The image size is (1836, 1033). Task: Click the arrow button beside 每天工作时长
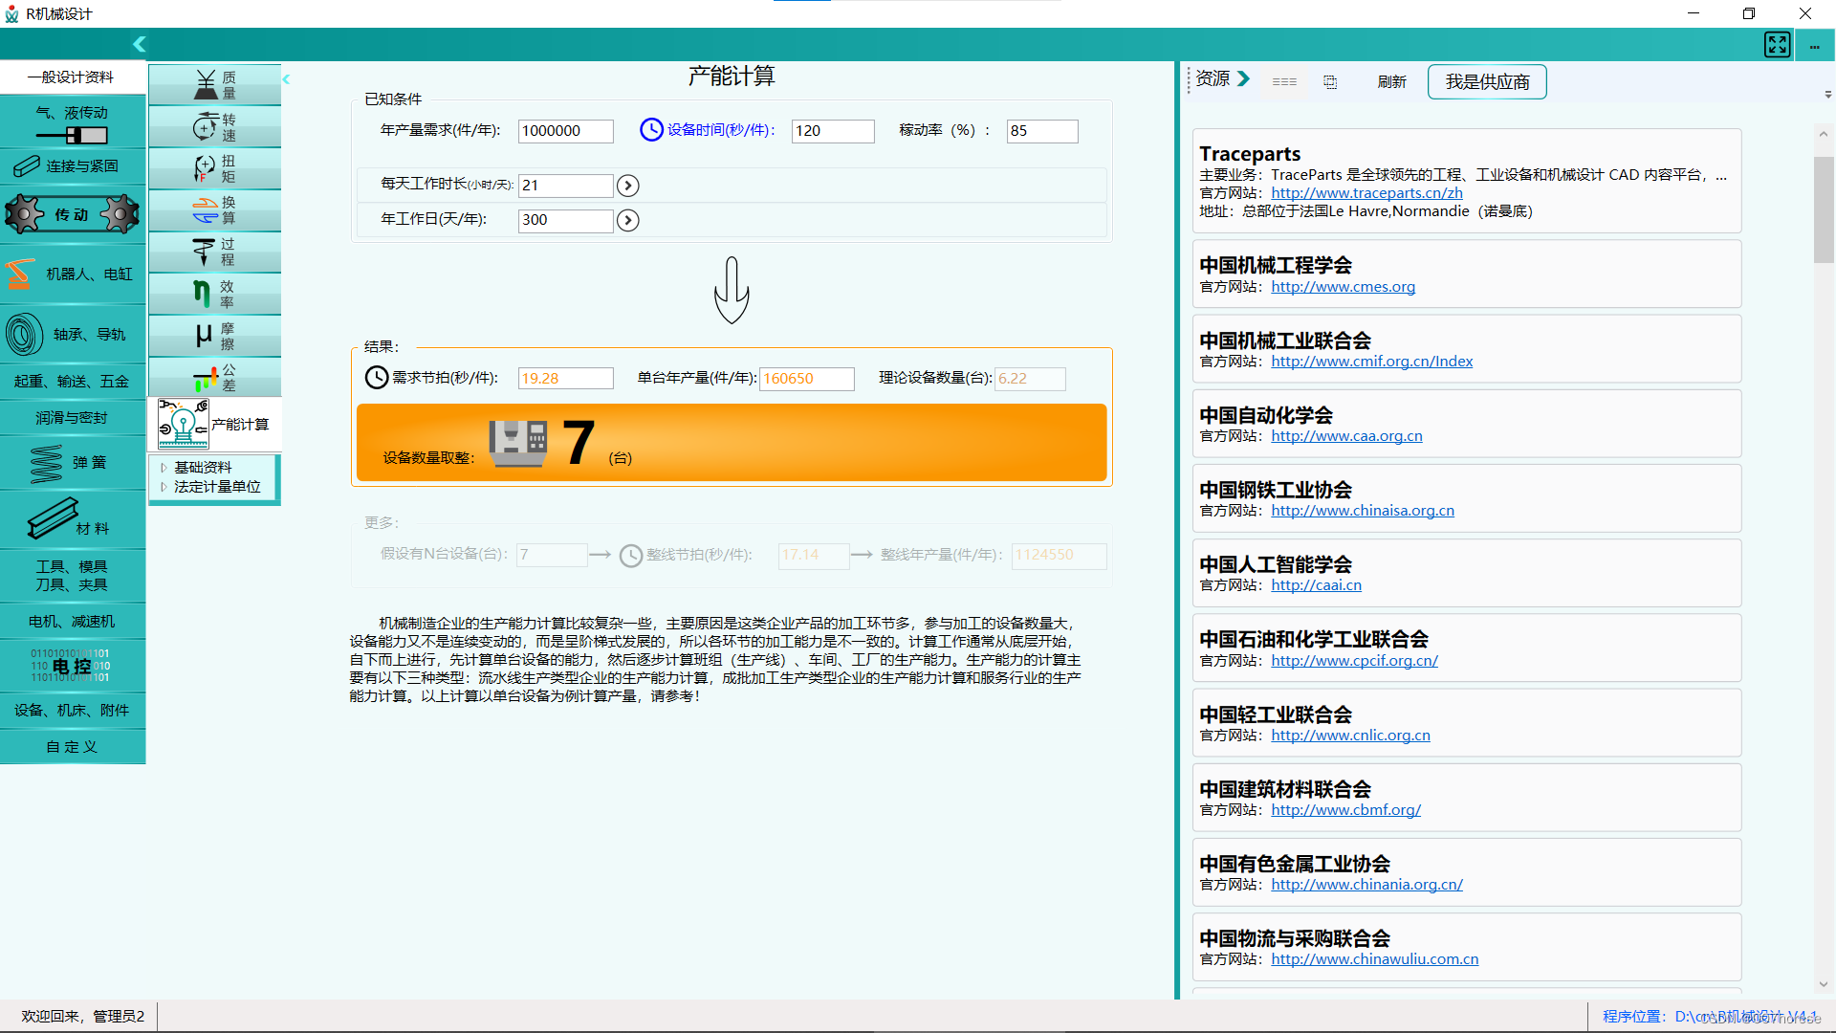coord(627,186)
